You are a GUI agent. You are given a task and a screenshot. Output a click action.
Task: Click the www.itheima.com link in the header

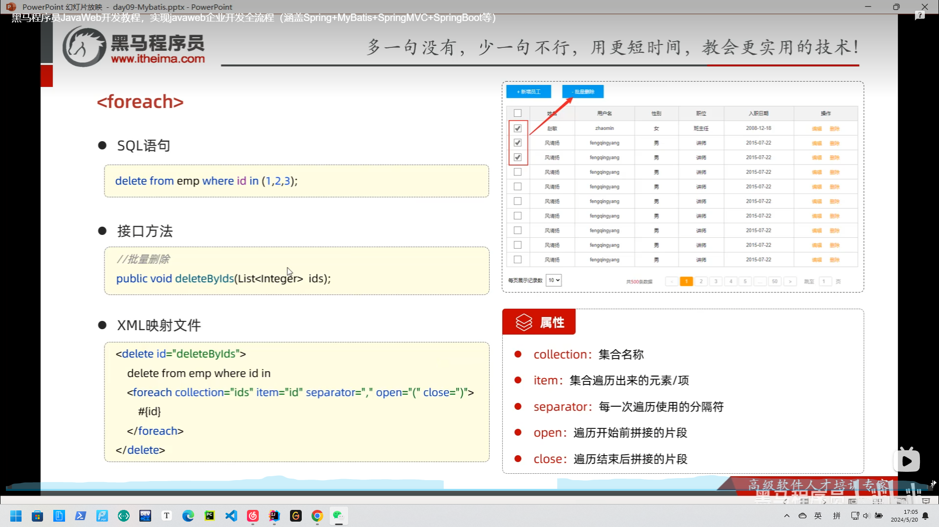[x=158, y=59]
